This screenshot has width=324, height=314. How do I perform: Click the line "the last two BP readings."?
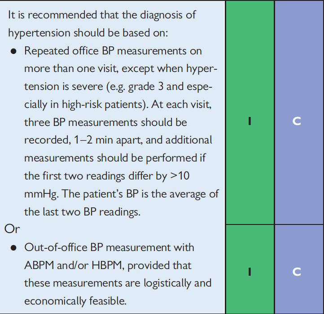(x=82, y=212)
